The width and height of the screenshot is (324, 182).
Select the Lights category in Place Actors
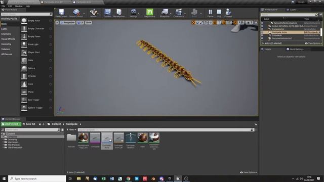coord(4,29)
